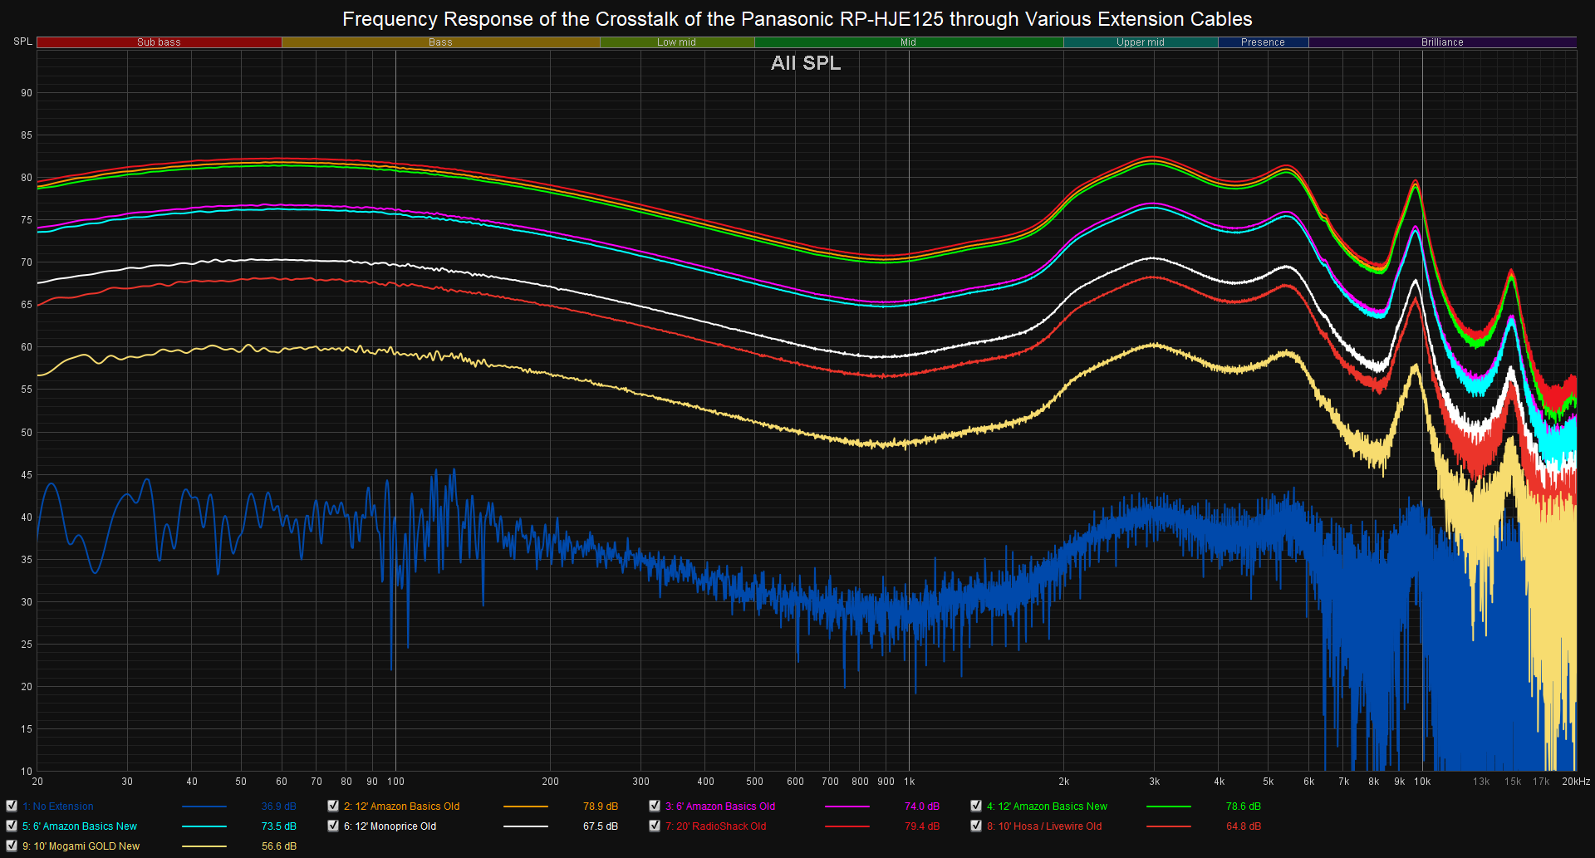
Task: Click the yellow line swatch for 10' Mogami GOLD New
Action: pos(204,846)
